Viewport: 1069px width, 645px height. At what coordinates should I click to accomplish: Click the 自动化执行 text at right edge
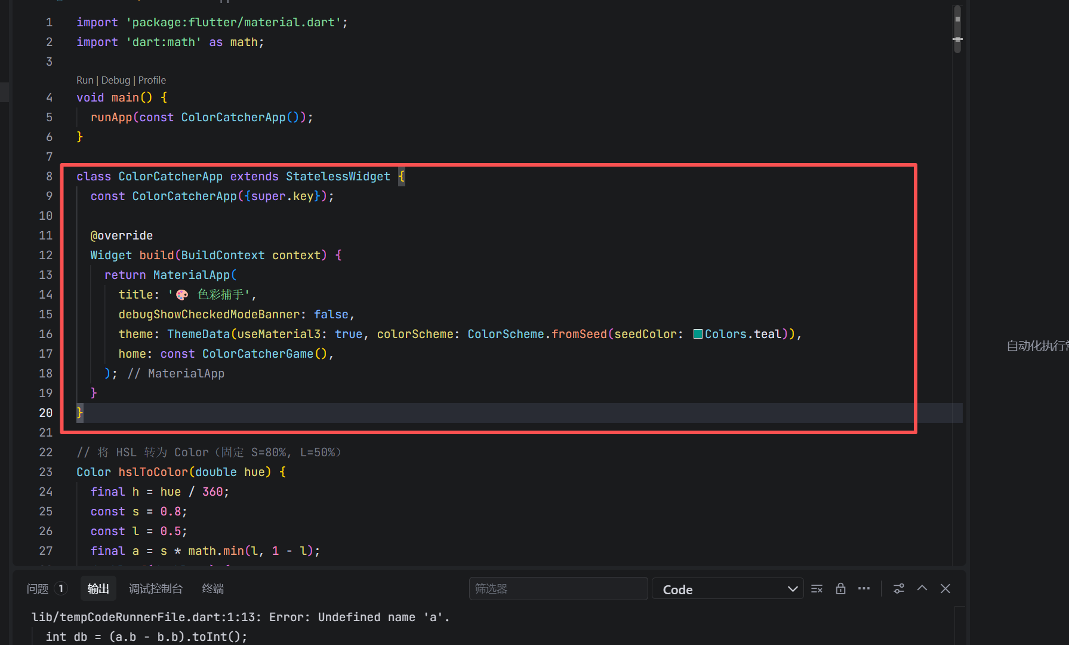click(1037, 346)
